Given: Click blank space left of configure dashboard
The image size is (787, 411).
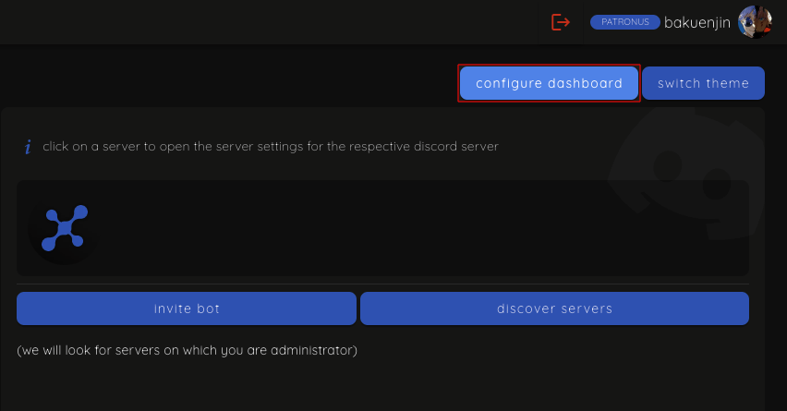Looking at the screenshot, I should (x=231, y=83).
